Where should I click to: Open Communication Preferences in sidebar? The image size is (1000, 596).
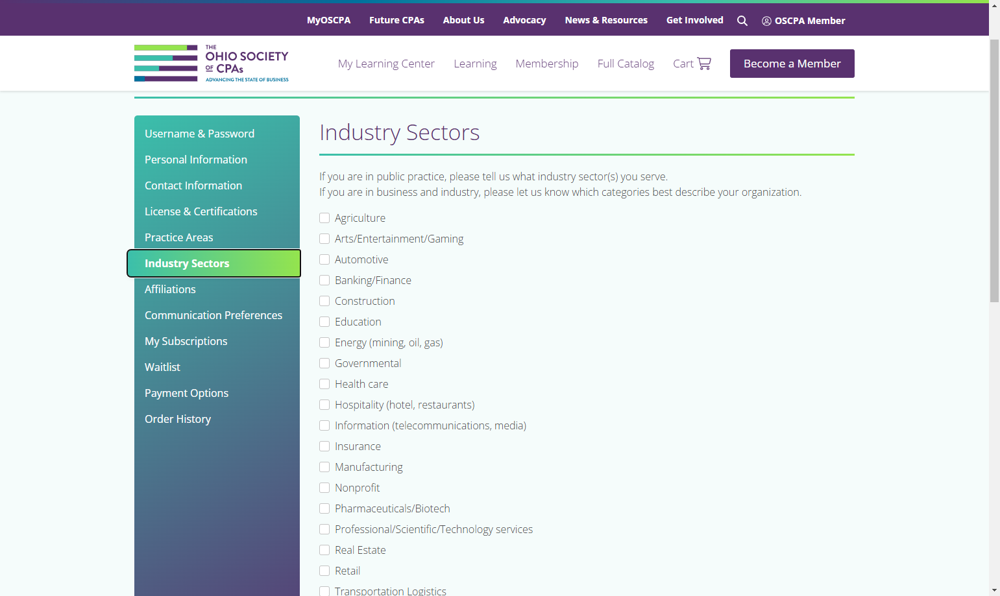coord(217,315)
